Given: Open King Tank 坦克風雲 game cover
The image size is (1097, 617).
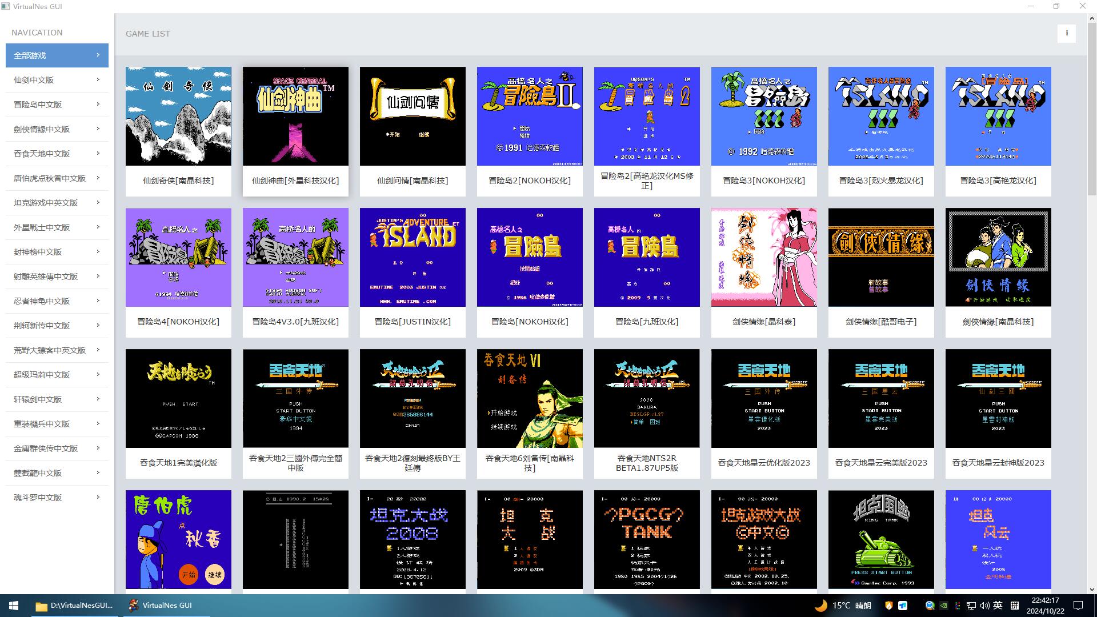Looking at the screenshot, I should [x=881, y=539].
